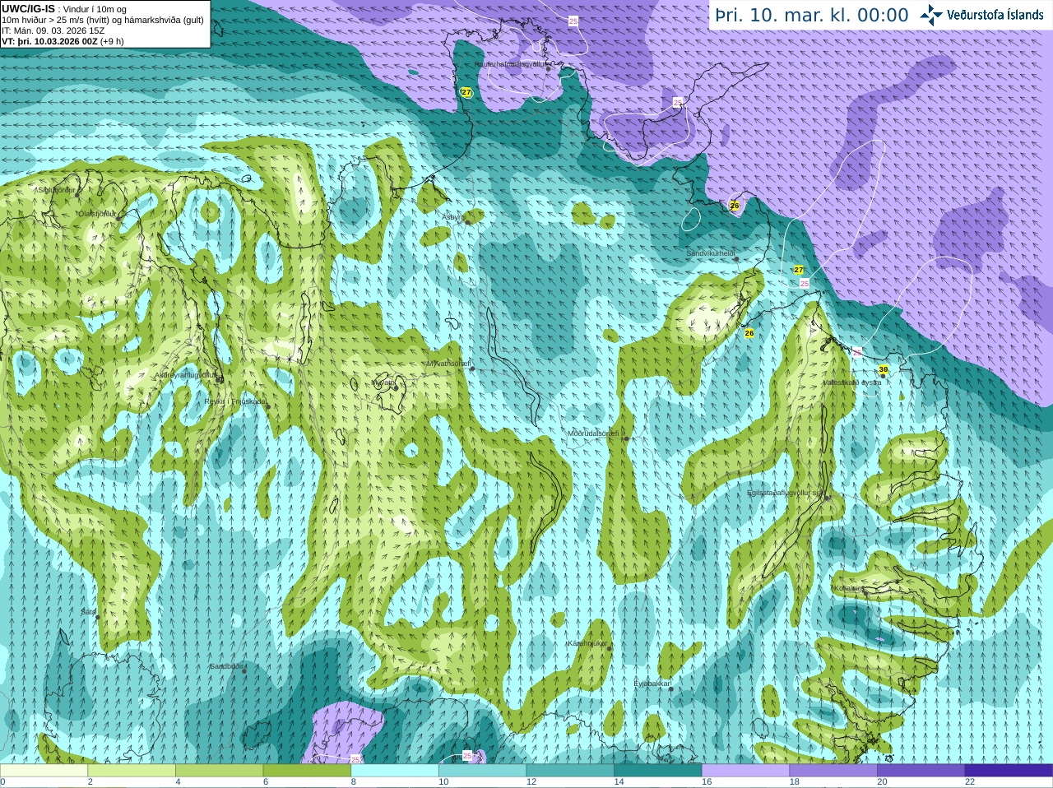The image size is (1053, 788).
Task: Click the 8–10 m/s pale cyan swatch
Action: click(x=395, y=771)
